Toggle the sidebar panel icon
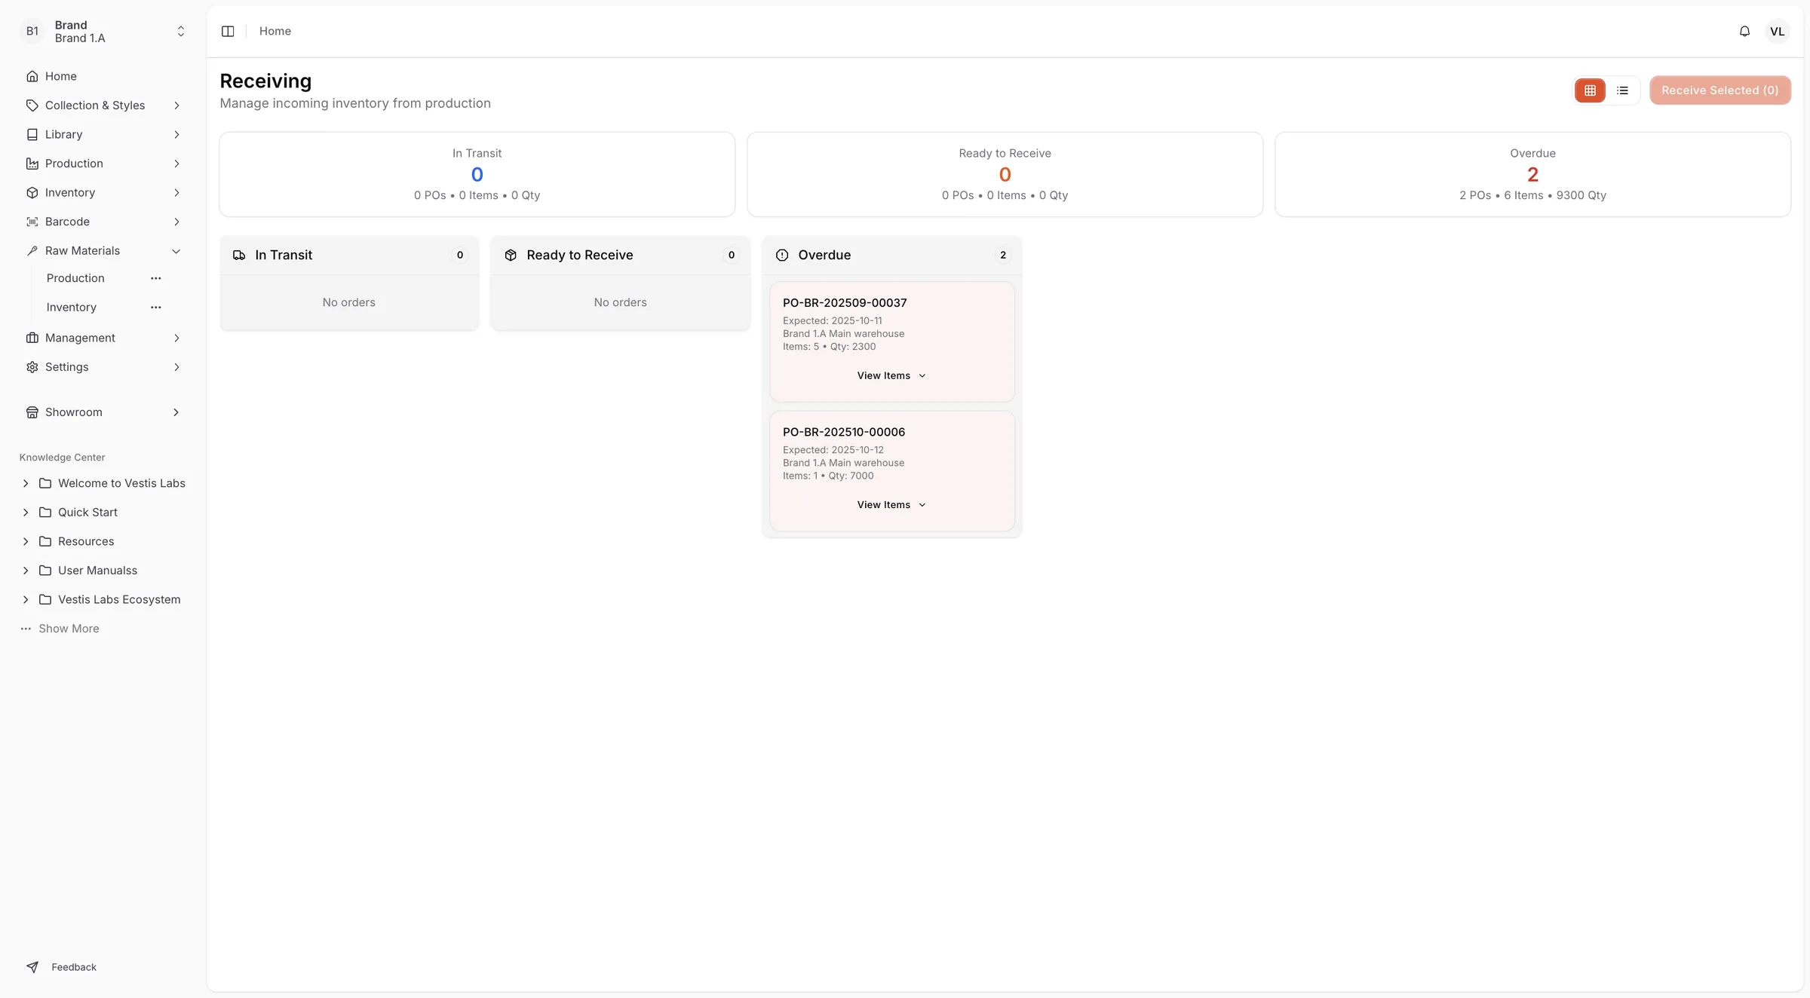Image resolution: width=1810 pixels, height=998 pixels. point(228,31)
